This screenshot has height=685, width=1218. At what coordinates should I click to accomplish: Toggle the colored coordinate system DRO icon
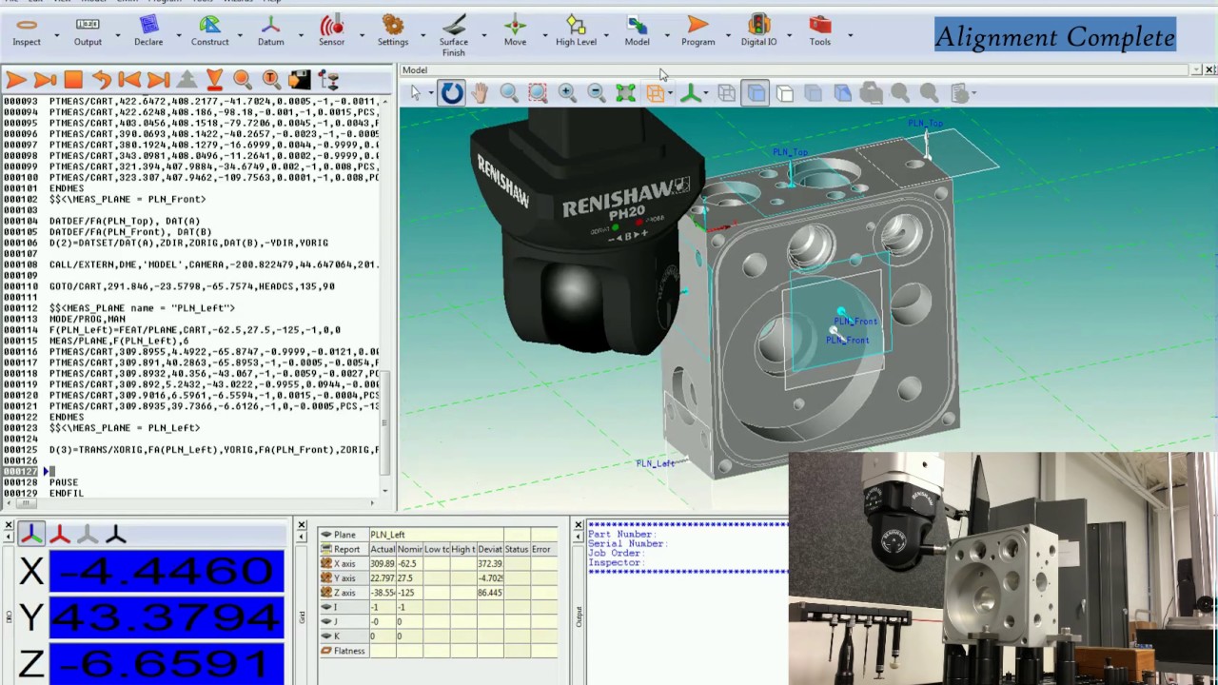tap(31, 535)
